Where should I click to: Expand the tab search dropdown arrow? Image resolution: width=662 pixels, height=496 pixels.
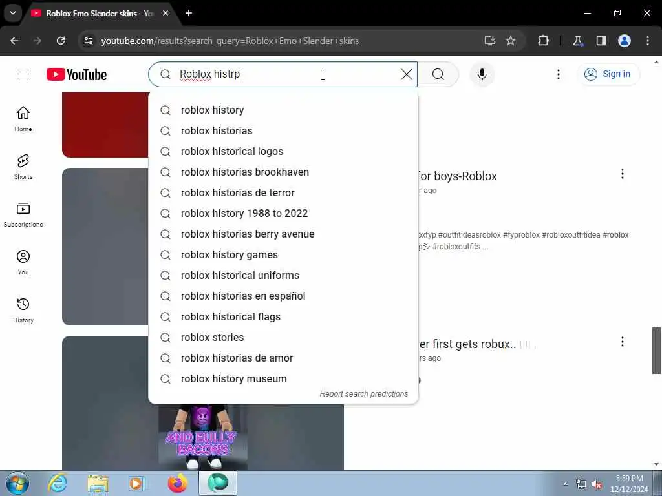(13, 13)
